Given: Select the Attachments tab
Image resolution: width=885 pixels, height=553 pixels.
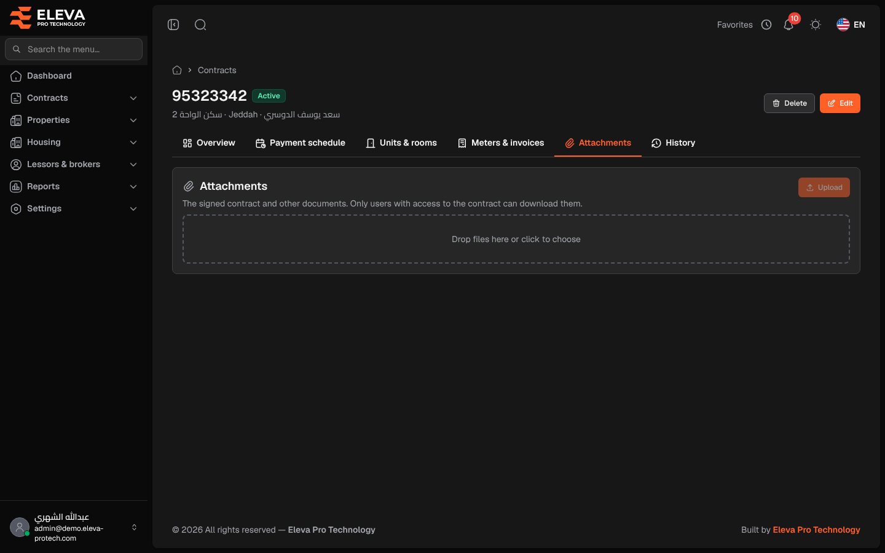Looking at the screenshot, I should pyautogui.click(x=598, y=143).
